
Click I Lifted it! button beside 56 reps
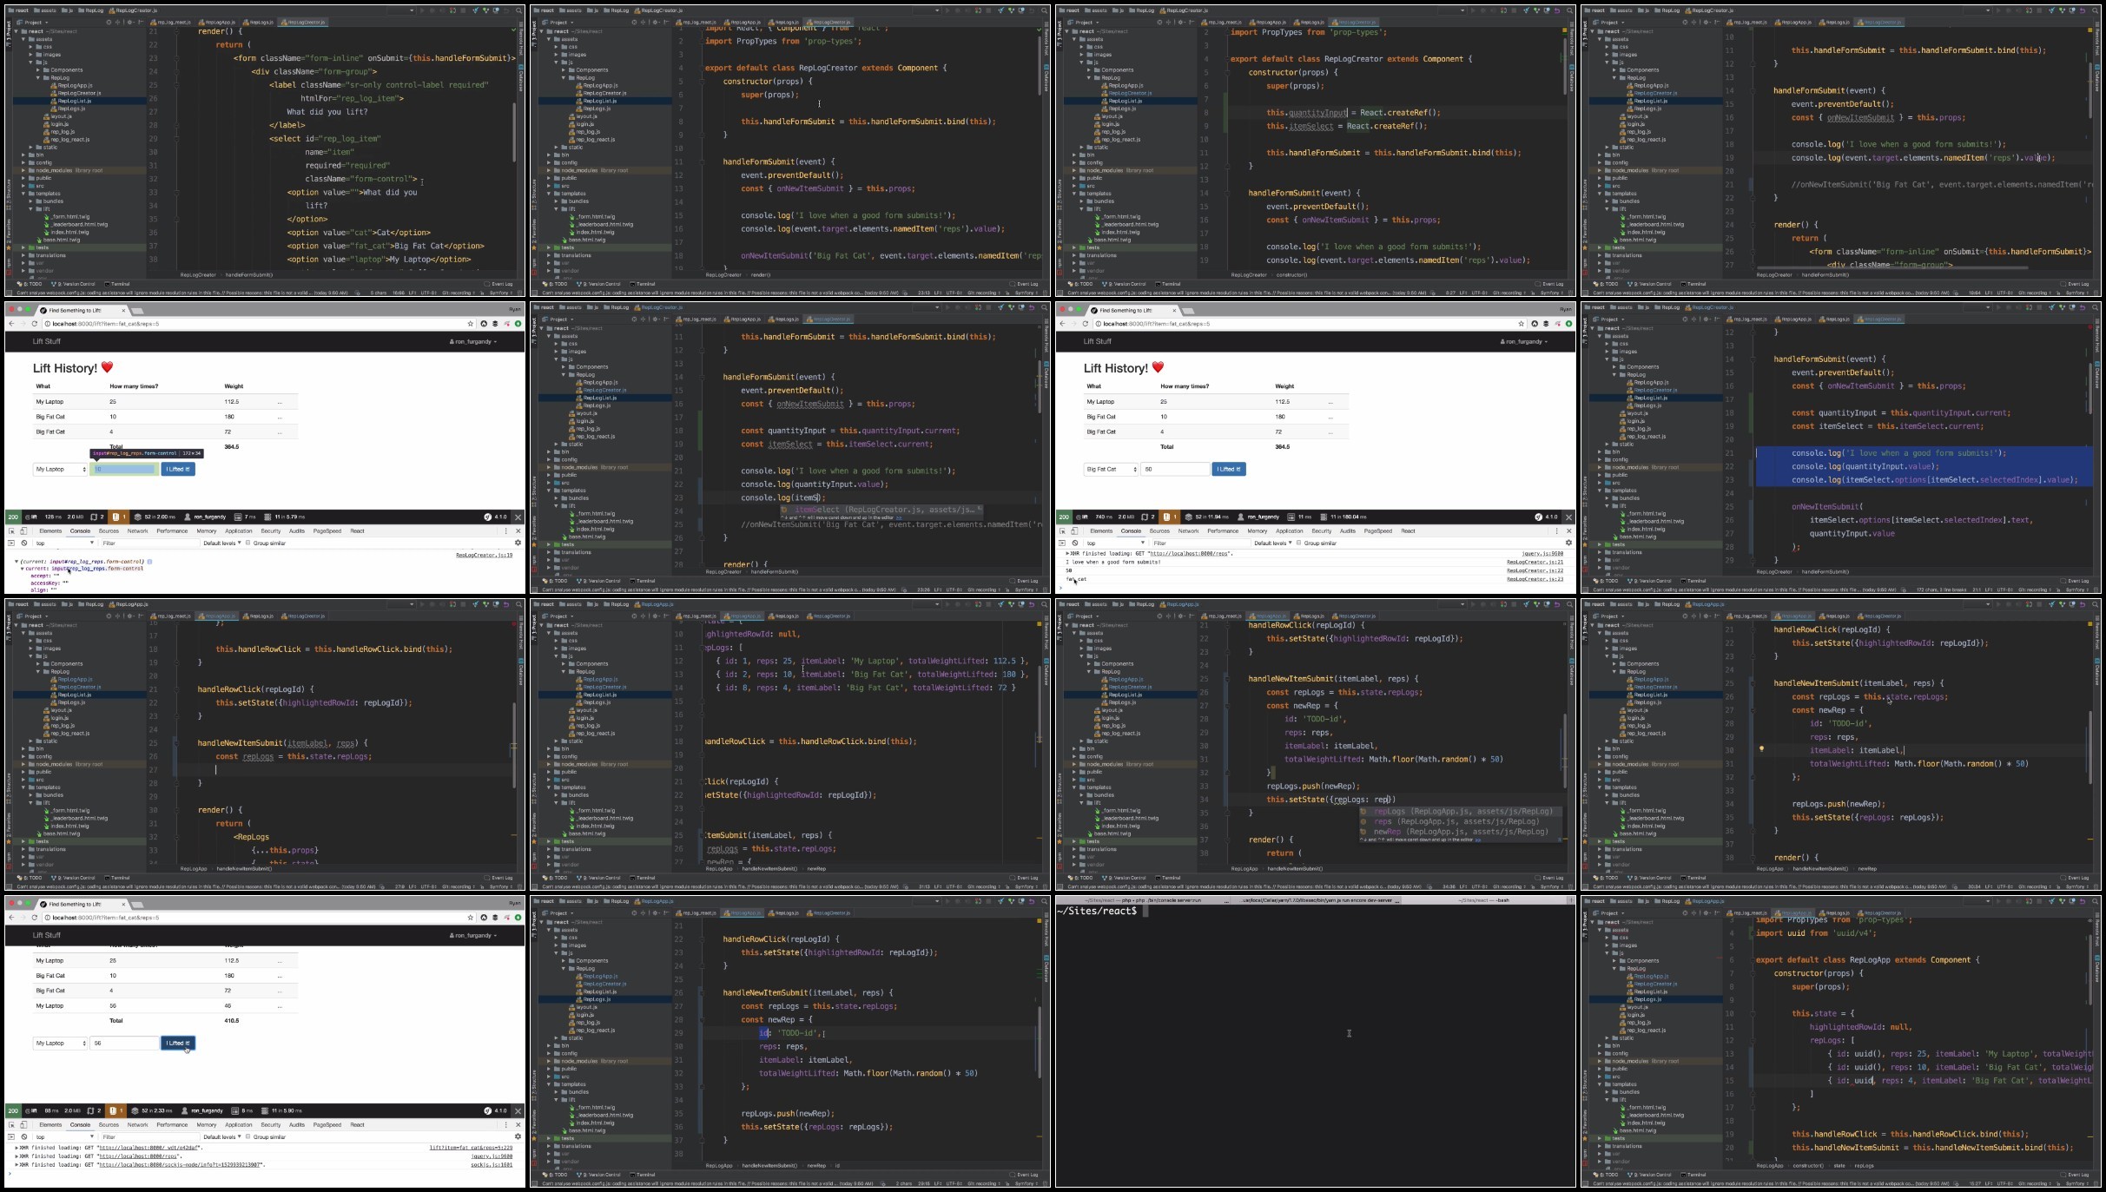(x=178, y=1043)
